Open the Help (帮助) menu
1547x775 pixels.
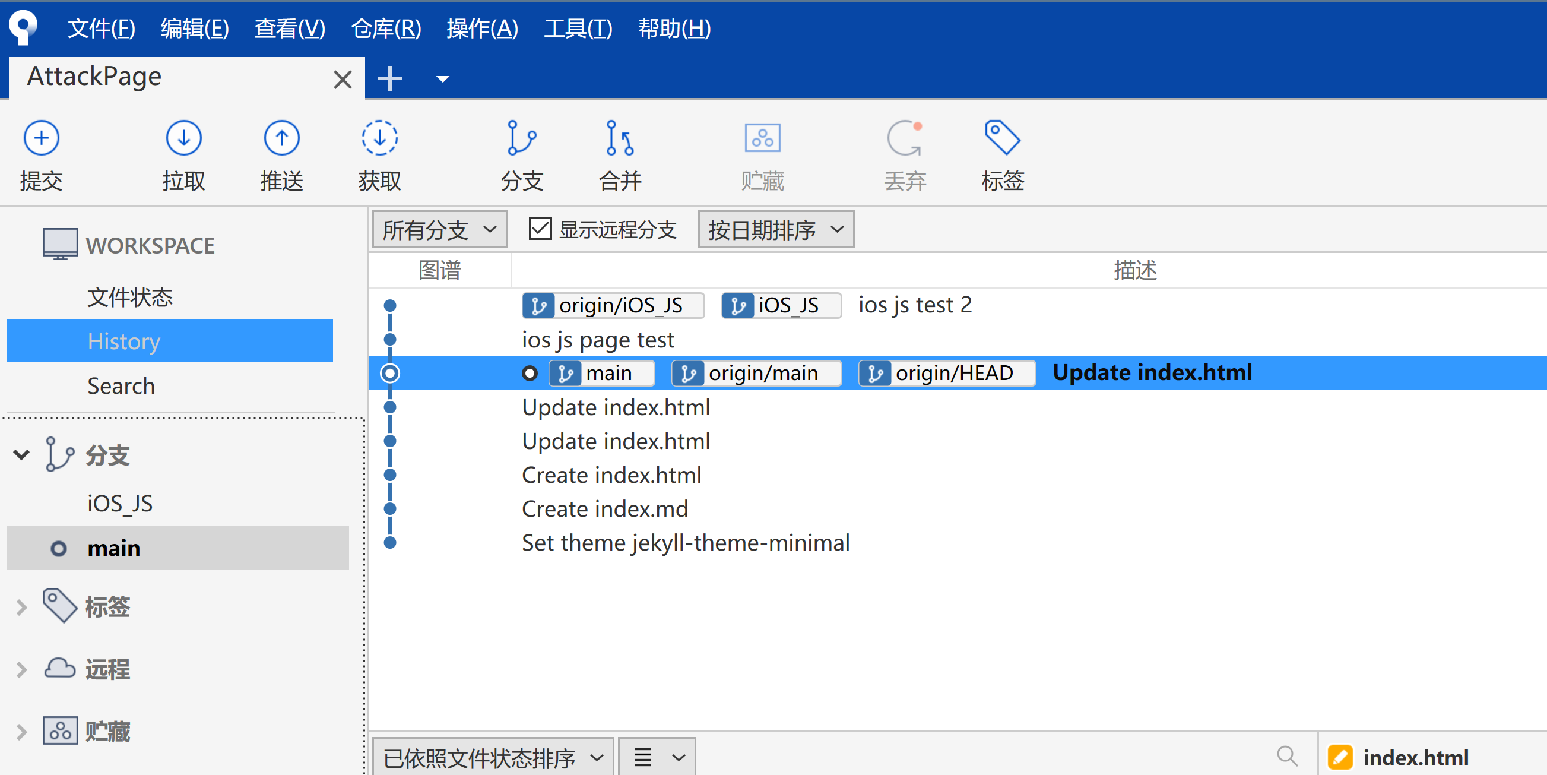click(x=674, y=29)
